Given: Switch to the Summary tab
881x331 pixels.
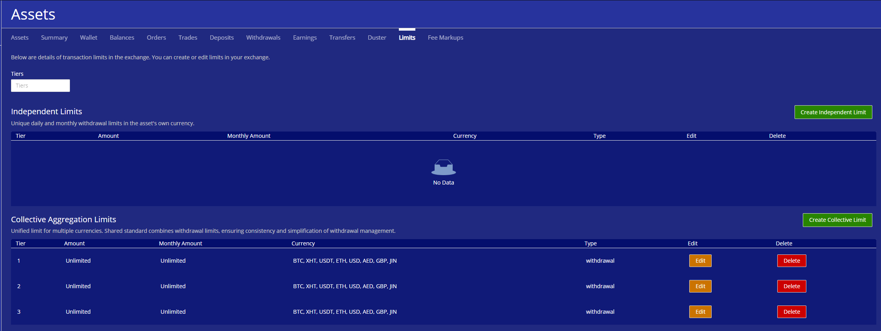Looking at the screenshot, I should point(54,38).
